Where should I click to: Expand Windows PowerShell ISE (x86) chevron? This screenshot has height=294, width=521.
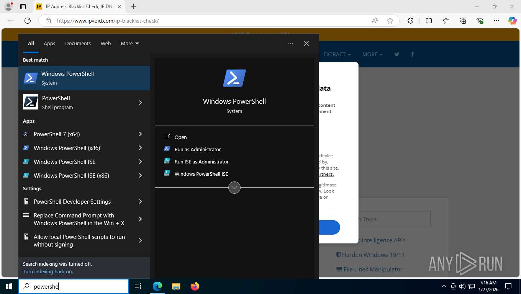click(140, 175)
